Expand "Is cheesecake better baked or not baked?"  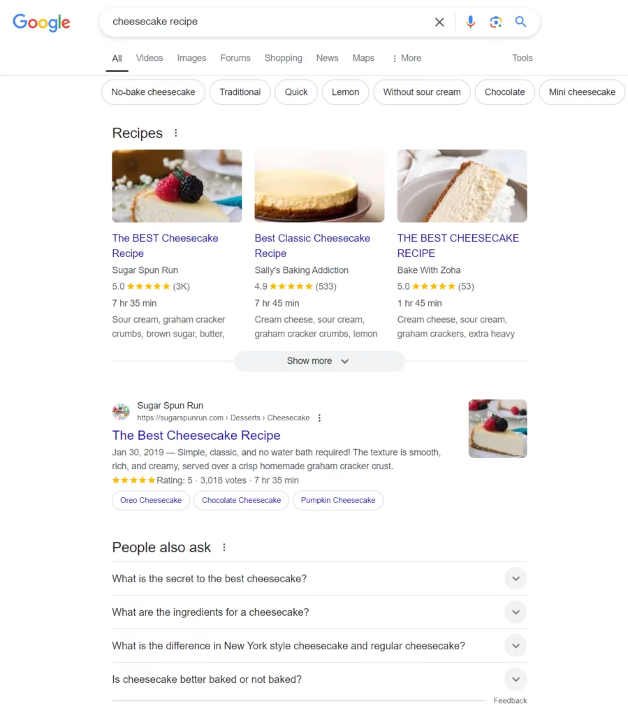pos(516,679)
